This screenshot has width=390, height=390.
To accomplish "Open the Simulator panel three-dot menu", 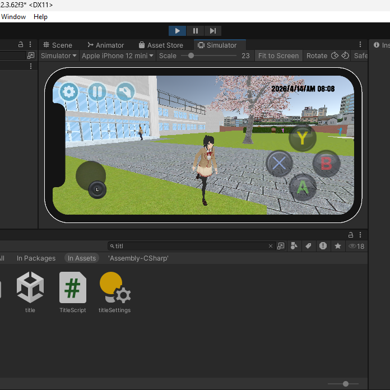I will (360, 44).
